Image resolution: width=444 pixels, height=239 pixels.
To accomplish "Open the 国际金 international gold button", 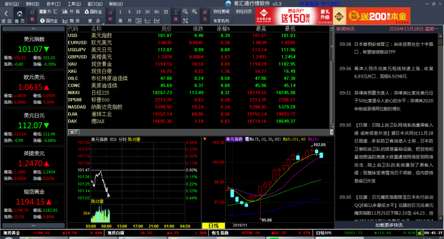I will pos(93,11).
